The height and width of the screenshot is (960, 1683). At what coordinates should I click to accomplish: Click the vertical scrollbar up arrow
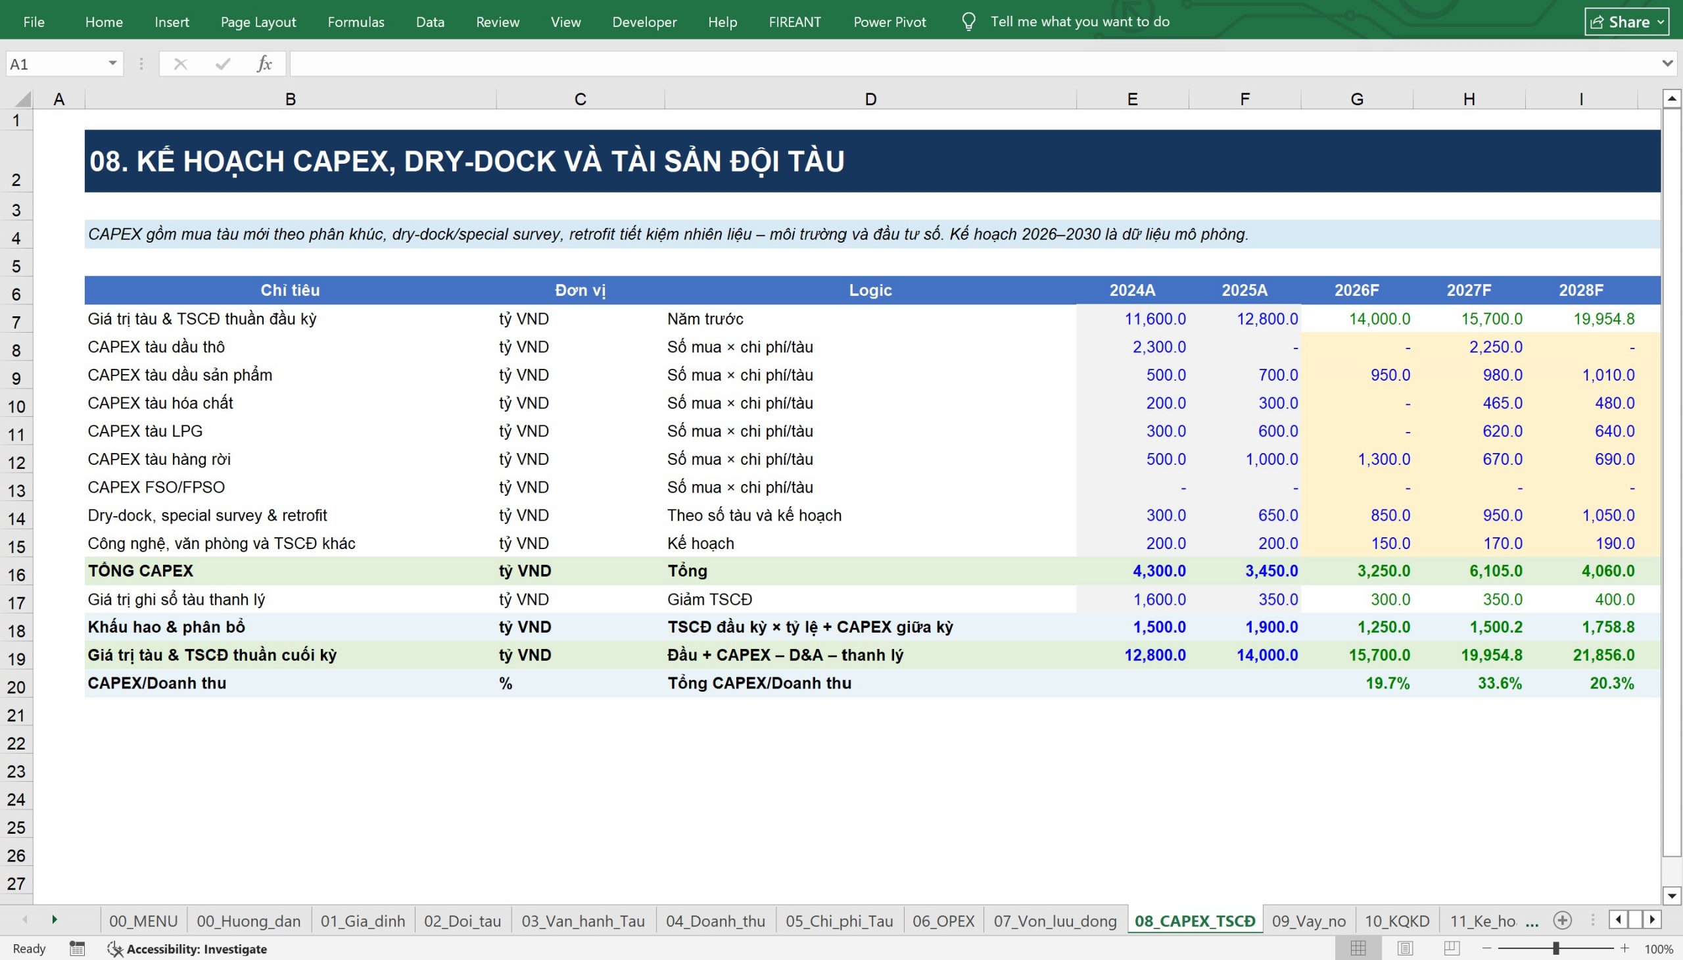pos(1672,99)
